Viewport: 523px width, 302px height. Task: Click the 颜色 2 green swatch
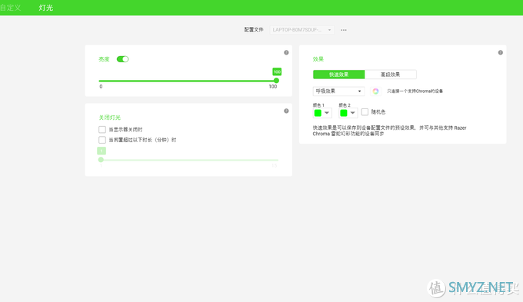(344, 113)
